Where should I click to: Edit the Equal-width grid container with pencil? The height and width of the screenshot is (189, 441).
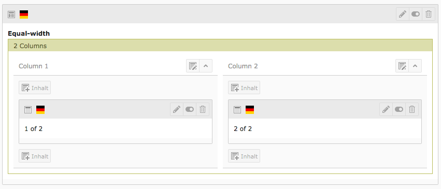(x=403, y=14)
